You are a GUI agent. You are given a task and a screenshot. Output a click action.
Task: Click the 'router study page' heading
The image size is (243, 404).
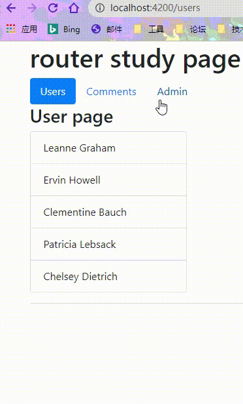135,60
